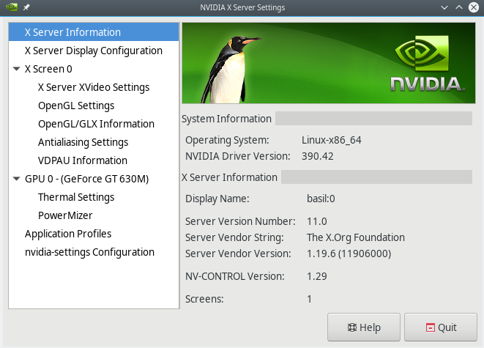View VDPAU Information page
The height and width of the screenshot is (348, 484).
coord(82,160)
